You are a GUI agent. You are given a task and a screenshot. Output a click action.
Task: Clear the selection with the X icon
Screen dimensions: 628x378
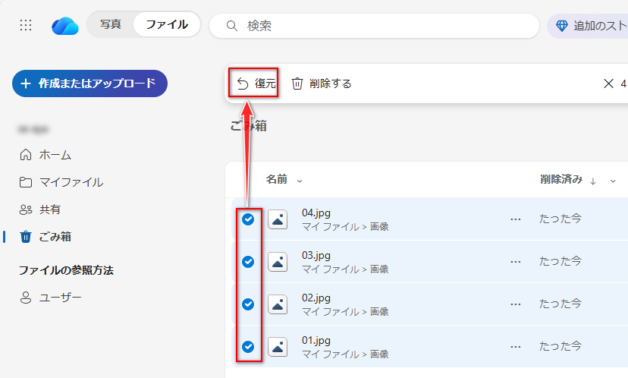pyautogui.click(x=608, y=83)
